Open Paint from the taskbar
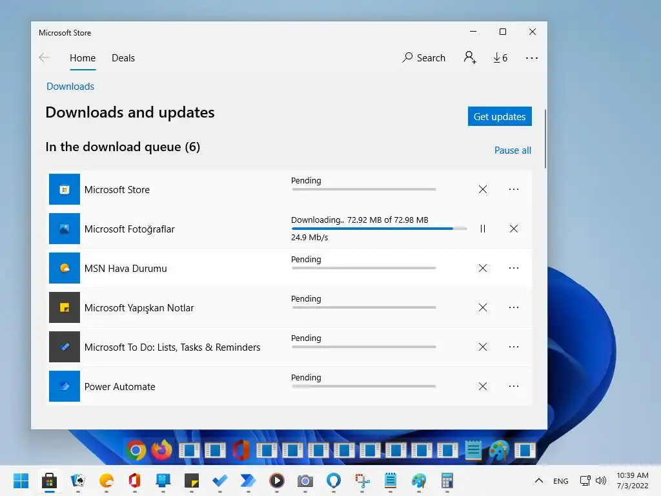661x496 pixels. click(418, 480)
